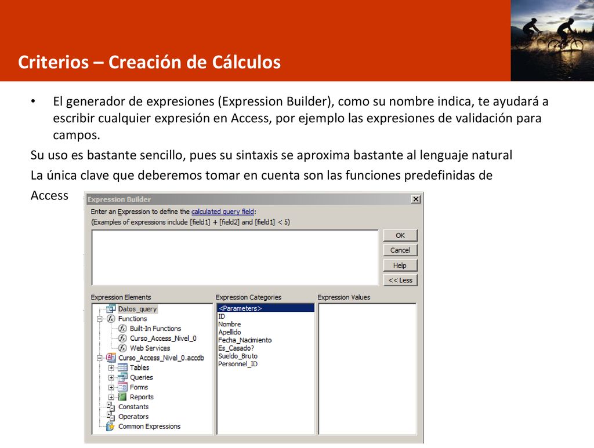Select the Queries label in the tree
594x448 pixels.
142,377
